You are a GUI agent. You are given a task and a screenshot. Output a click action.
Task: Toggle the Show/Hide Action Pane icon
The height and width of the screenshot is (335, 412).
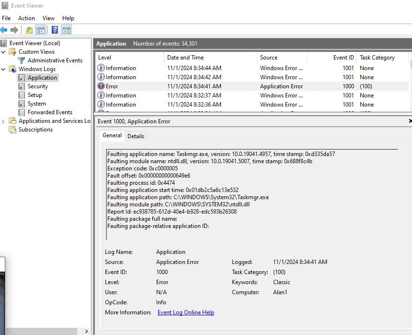(67, 30)
